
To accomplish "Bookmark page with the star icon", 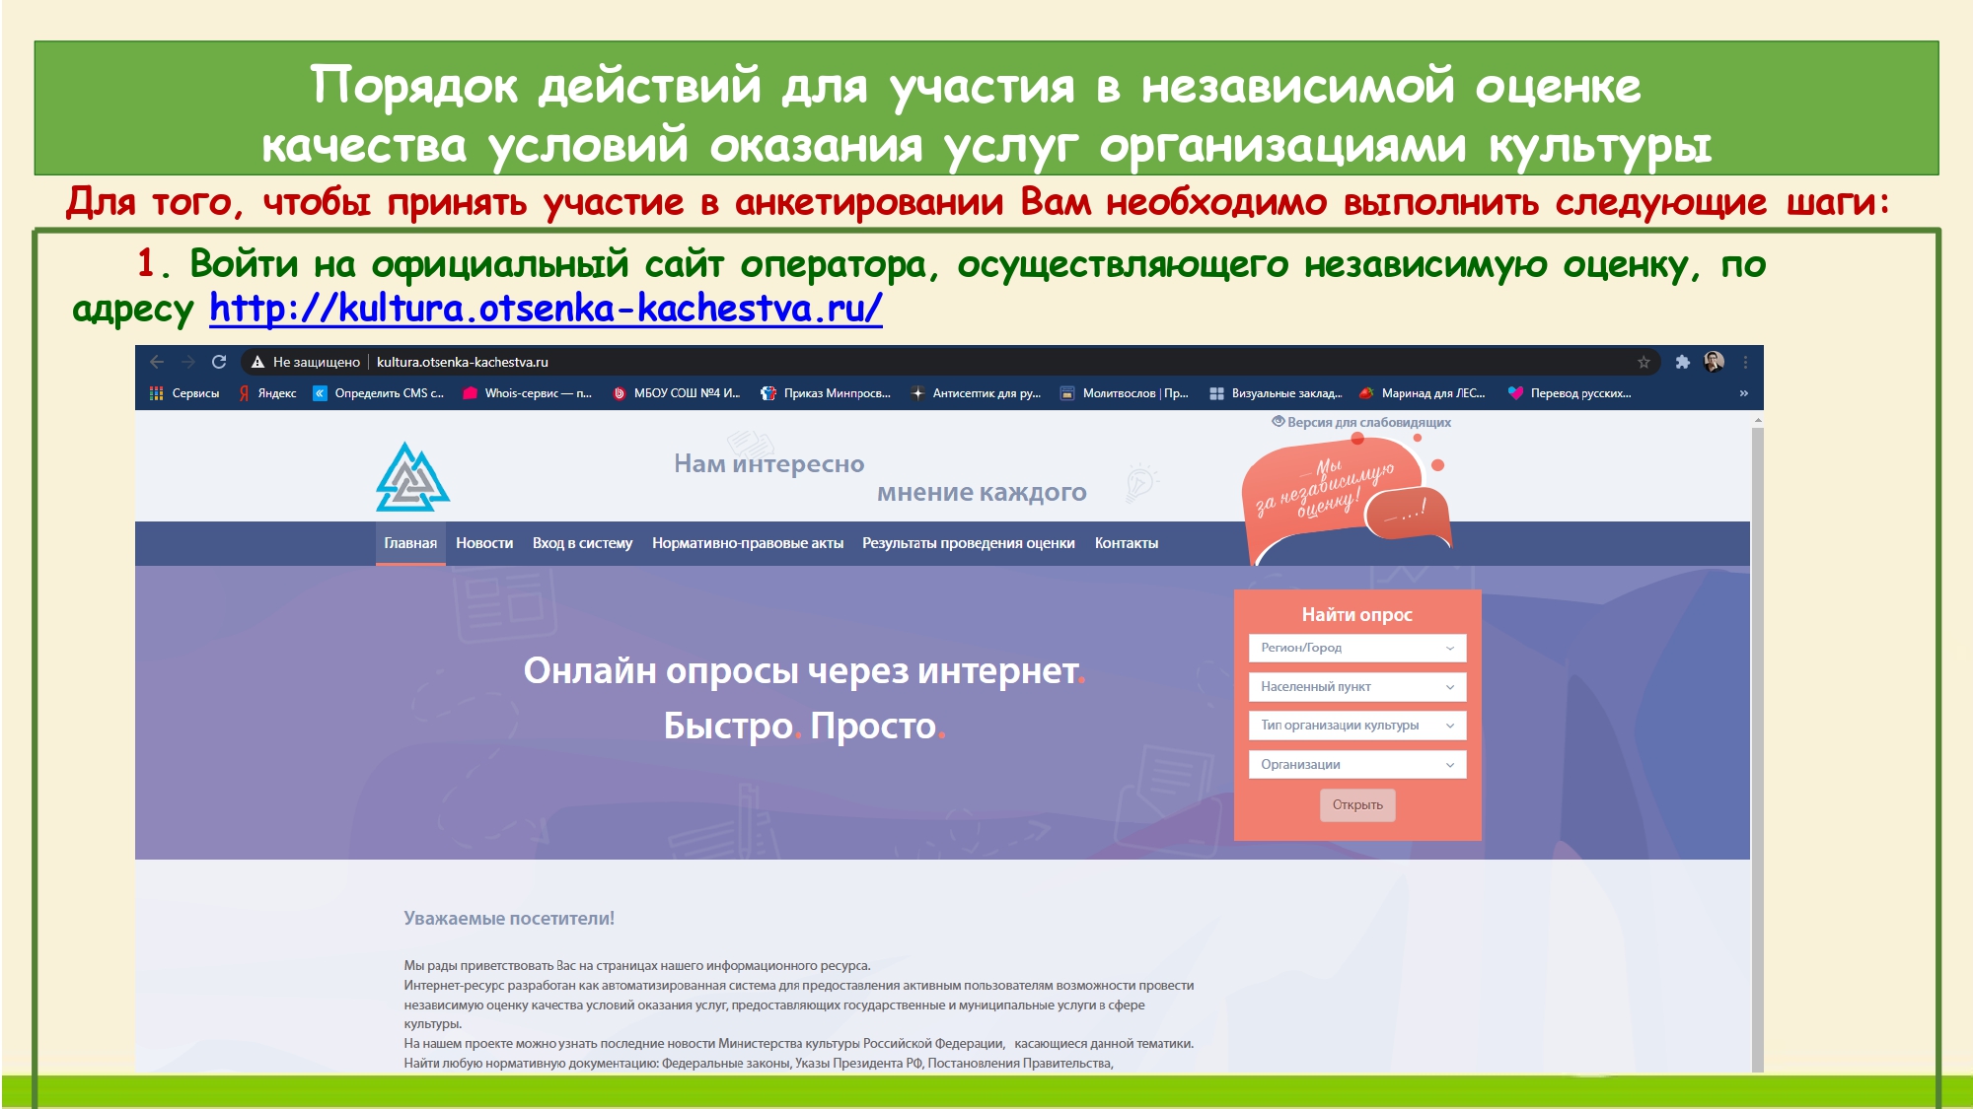I will pyautogui.click(x=1644, y=362).
